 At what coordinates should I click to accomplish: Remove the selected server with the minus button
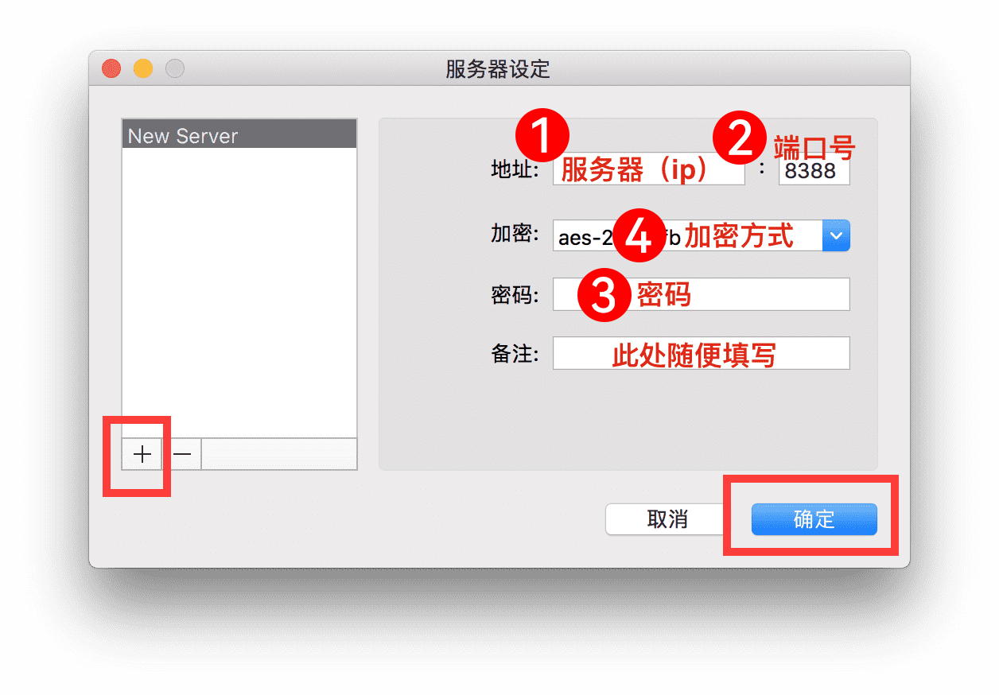pyautogui.click(x=182, y=454)
